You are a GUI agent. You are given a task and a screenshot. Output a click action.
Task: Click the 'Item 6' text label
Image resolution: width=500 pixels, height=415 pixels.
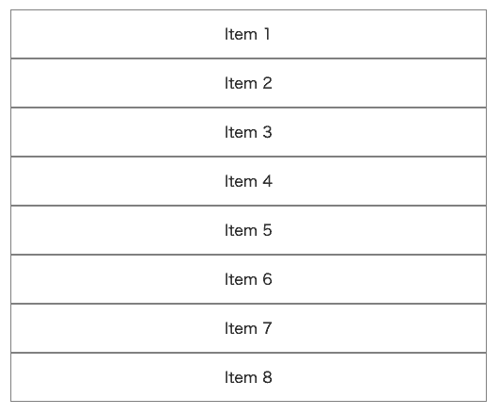click(x=248, y=279)
